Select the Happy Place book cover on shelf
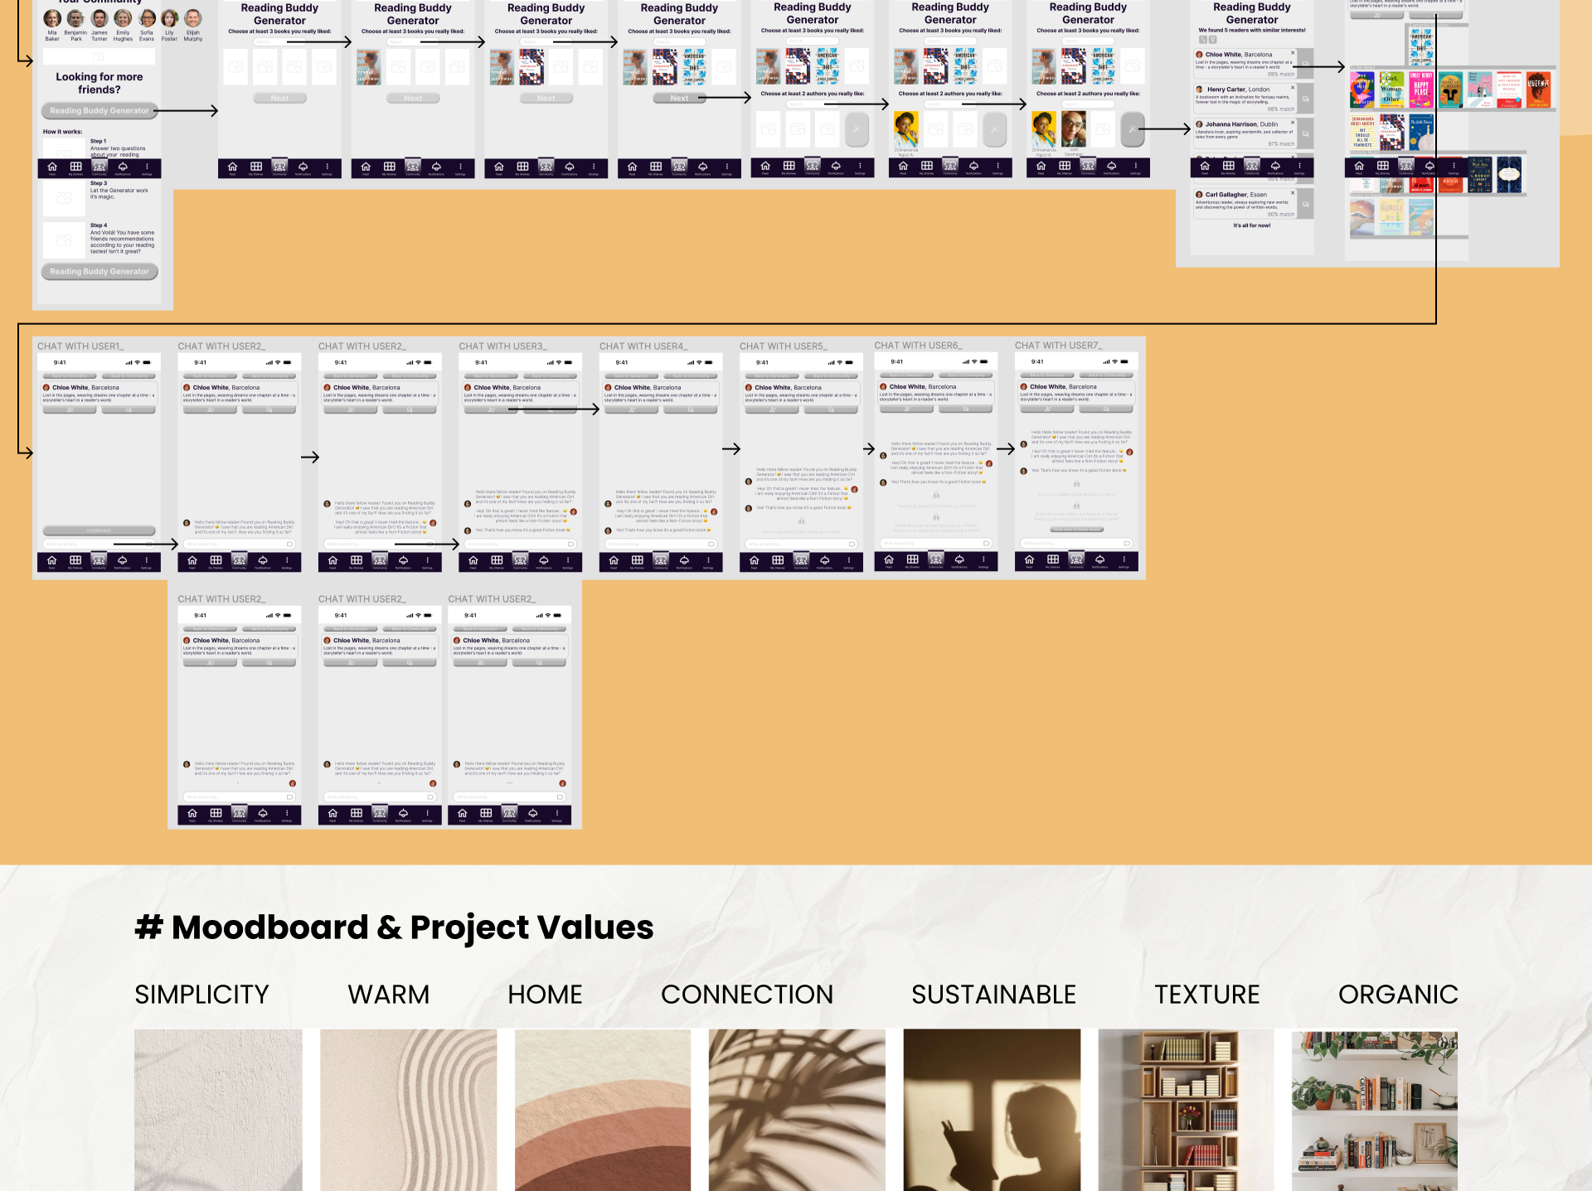This screenshot has height=1191, width=1592. 1421,90
